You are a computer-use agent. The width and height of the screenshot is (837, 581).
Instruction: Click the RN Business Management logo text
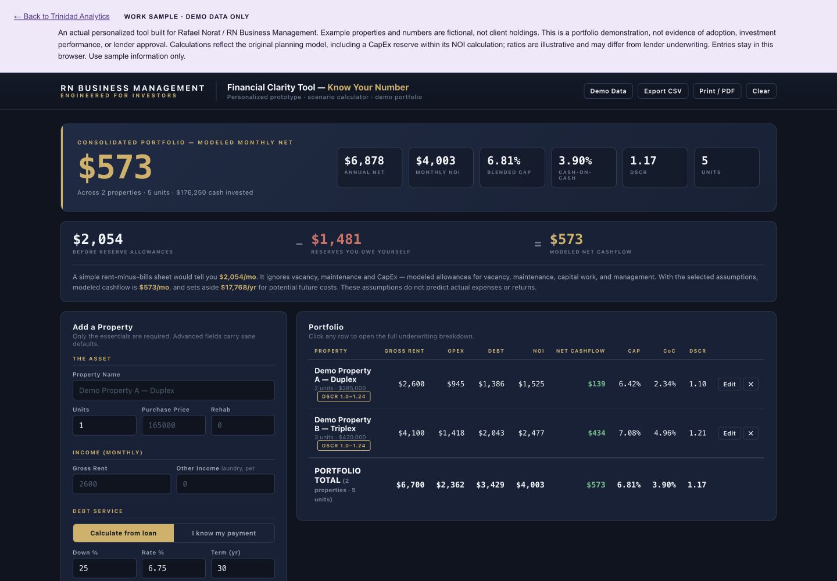[133, 88]
